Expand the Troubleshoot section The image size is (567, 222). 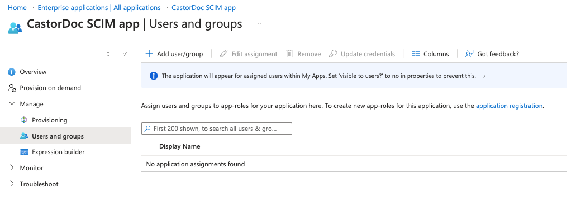tap(12, 184)
